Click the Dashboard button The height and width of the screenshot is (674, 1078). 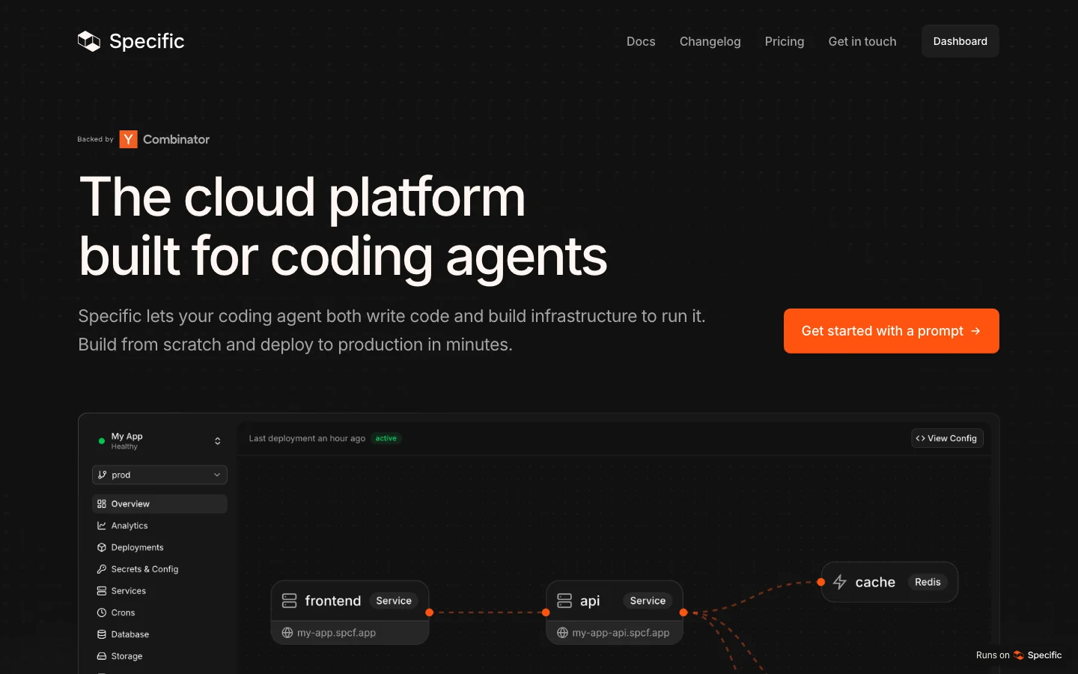(960, 41)
